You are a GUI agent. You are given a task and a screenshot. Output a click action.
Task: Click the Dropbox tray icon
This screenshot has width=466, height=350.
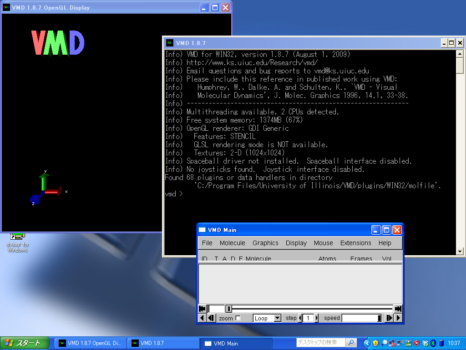[x=425, y=343]
